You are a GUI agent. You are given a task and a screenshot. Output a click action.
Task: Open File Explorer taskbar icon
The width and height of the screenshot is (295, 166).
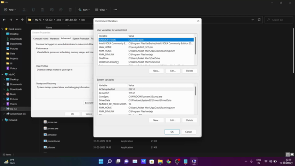[x=160, y=161]
